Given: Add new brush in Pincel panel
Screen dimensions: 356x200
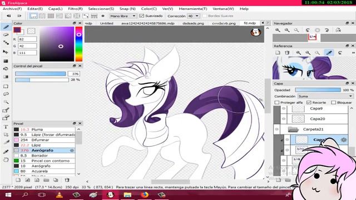Looking at the screenshot, I should click(x=18, y=180).
